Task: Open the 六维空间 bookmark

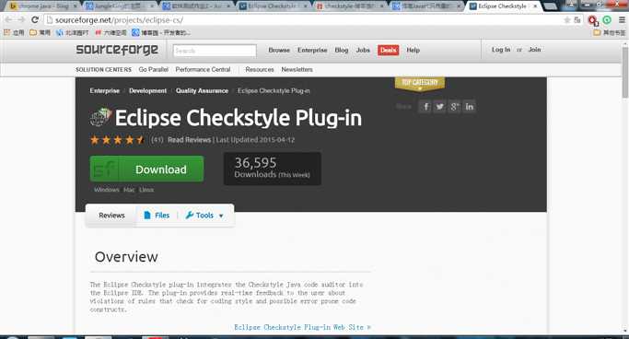Action: tap(111, 32)
